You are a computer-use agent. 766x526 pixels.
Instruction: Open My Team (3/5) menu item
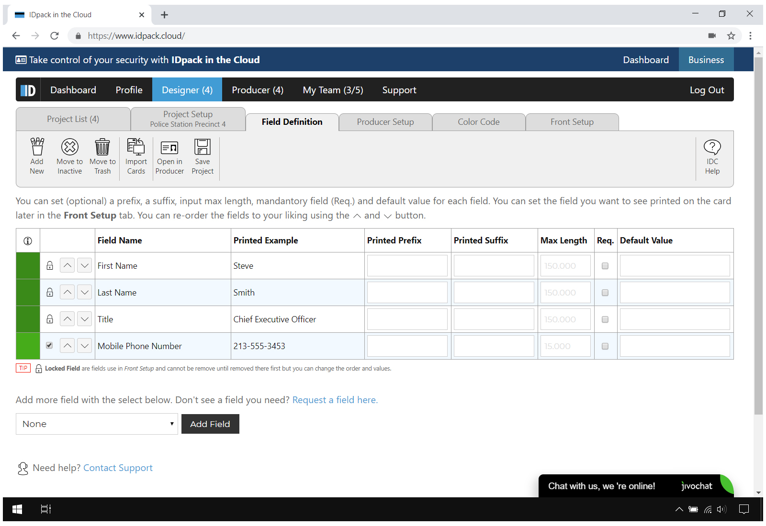[333, 90]
